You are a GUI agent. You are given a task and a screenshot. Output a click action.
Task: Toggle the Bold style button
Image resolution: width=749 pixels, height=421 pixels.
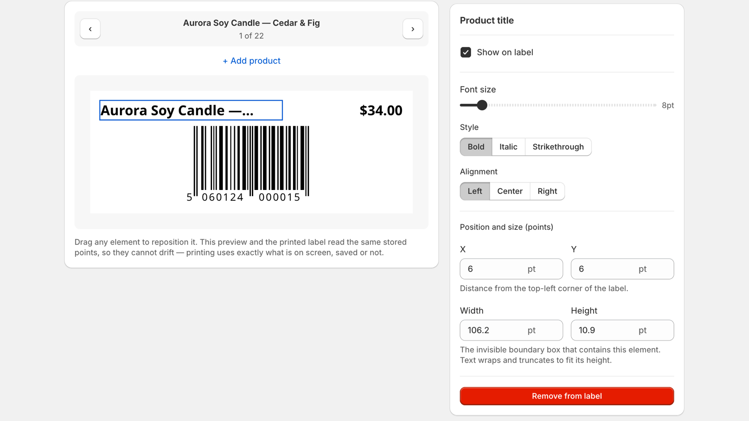point(476,147)
